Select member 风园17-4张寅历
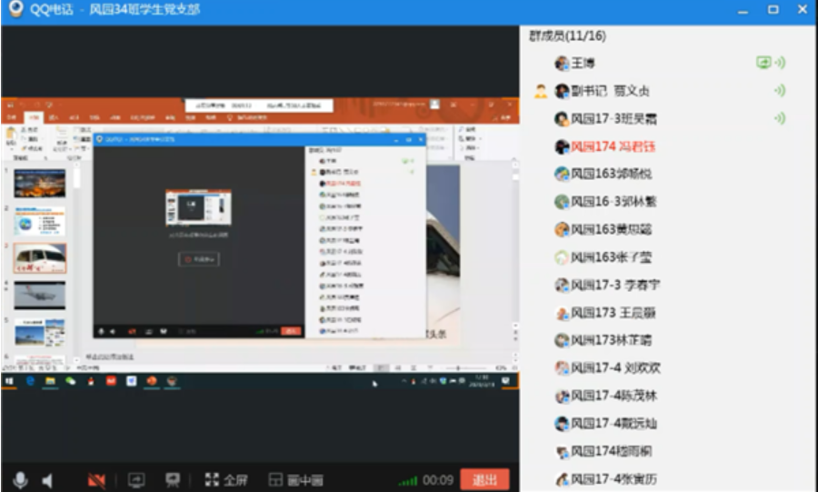This screenshot has width=818, height=492. [x=613, y=478]
